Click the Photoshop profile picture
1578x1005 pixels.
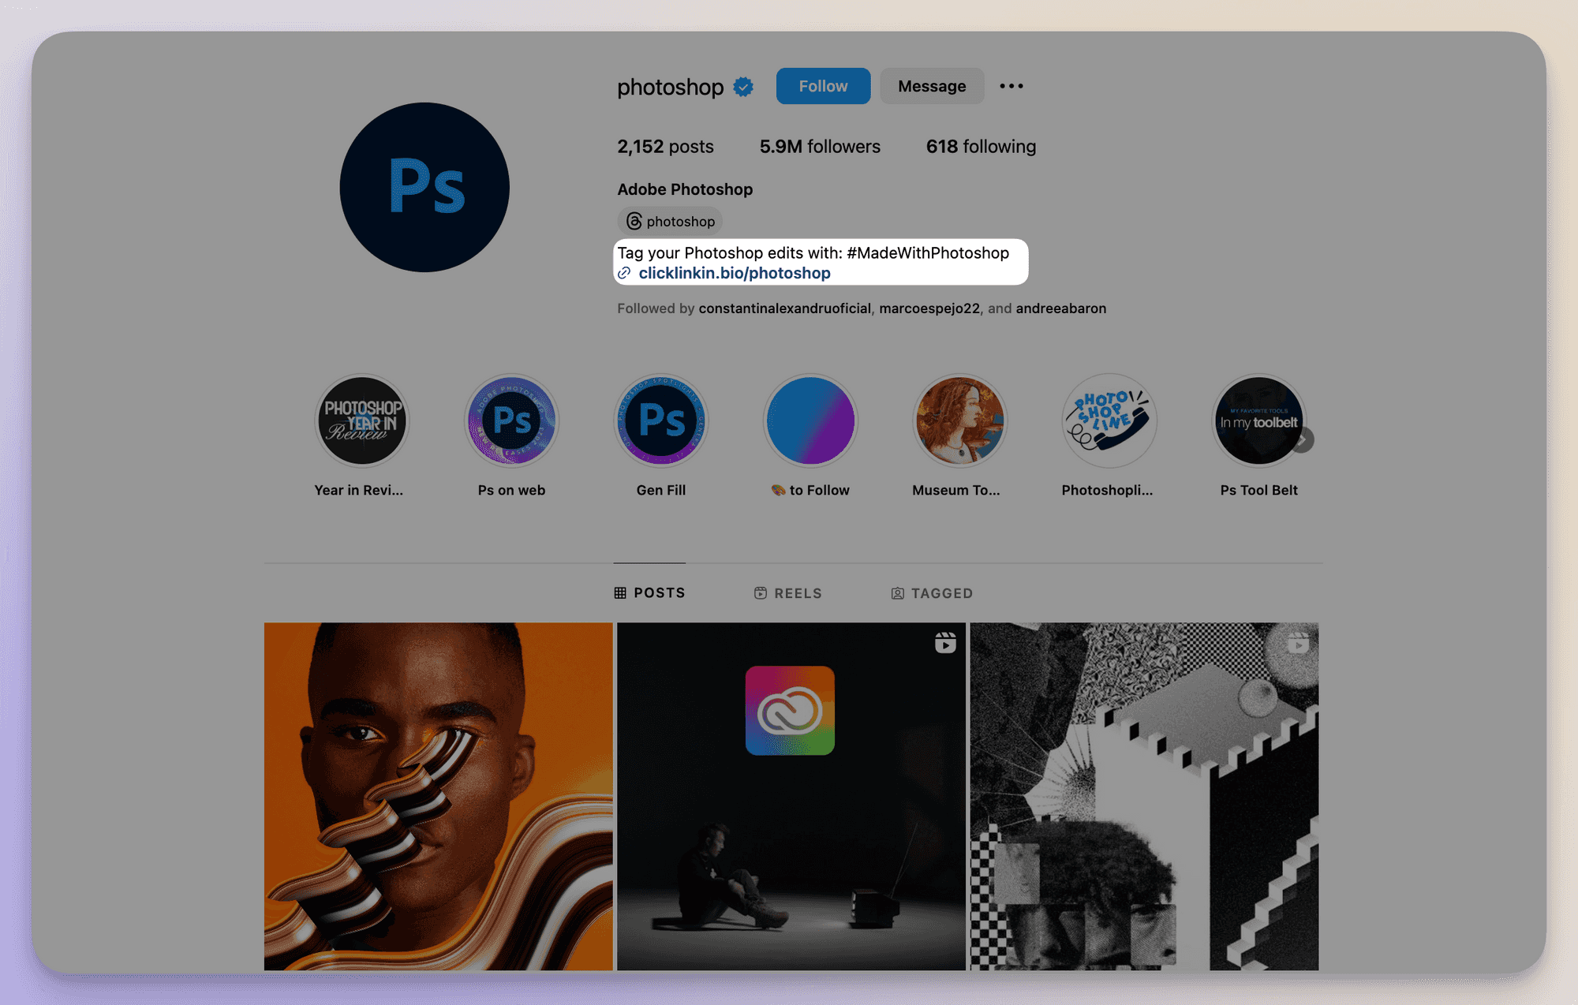pyautogui.click(x=424, y=187)
